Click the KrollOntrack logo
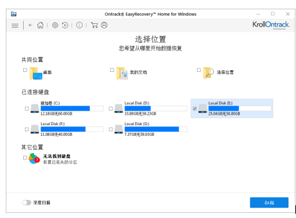This screenshot has width=296, height=218. pos(271,25)
